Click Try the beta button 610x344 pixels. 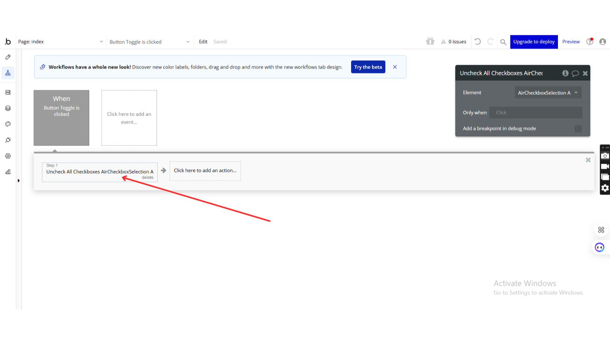368,67
